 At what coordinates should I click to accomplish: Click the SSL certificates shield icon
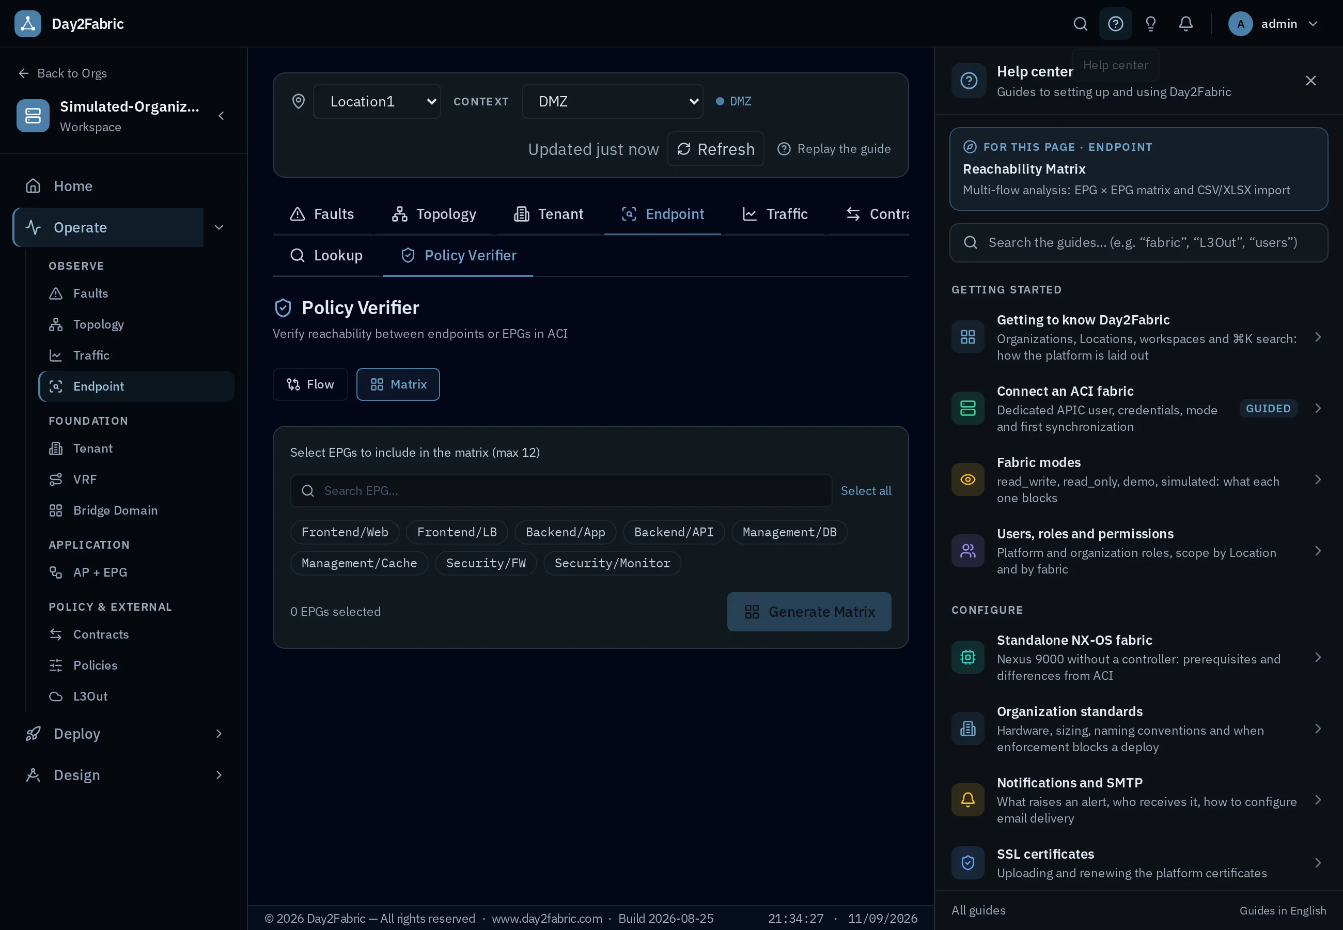(x=967, y=863)
